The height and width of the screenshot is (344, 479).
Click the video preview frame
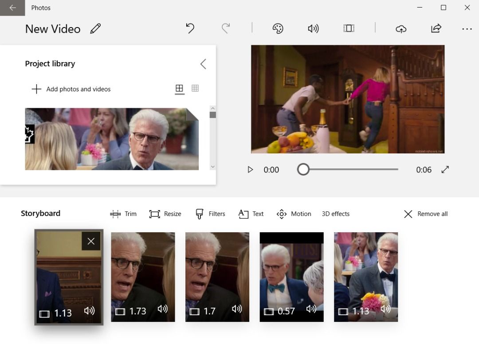(x=348, y=99)
